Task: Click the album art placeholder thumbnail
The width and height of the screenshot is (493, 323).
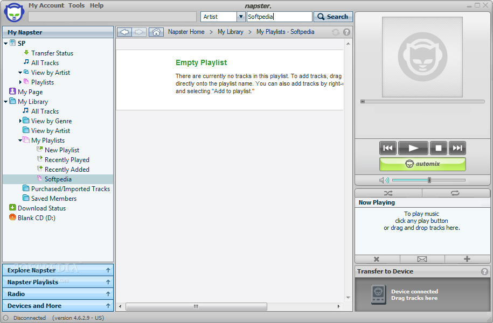Action: (422, 57)
